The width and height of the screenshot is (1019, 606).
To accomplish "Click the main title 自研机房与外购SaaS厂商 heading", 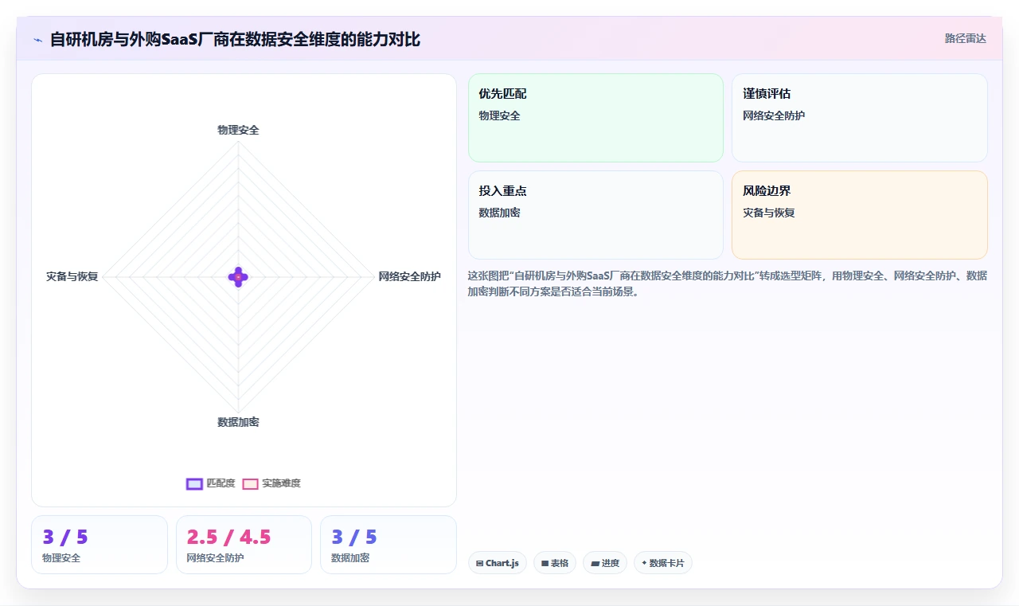I will click(x=235, y=39).
